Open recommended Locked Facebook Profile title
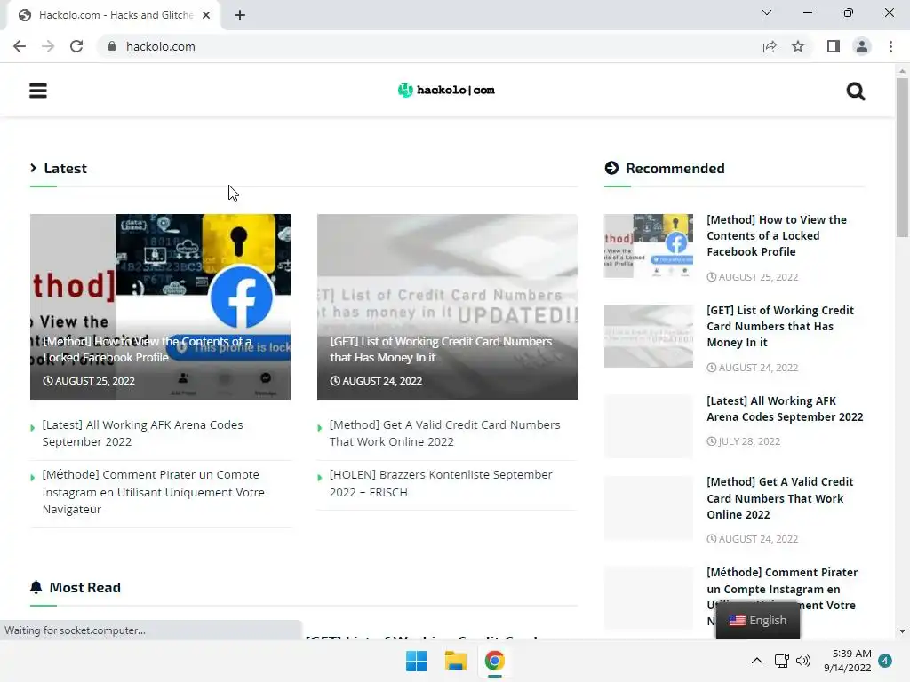910x682 pixels. tap(777, 235)
